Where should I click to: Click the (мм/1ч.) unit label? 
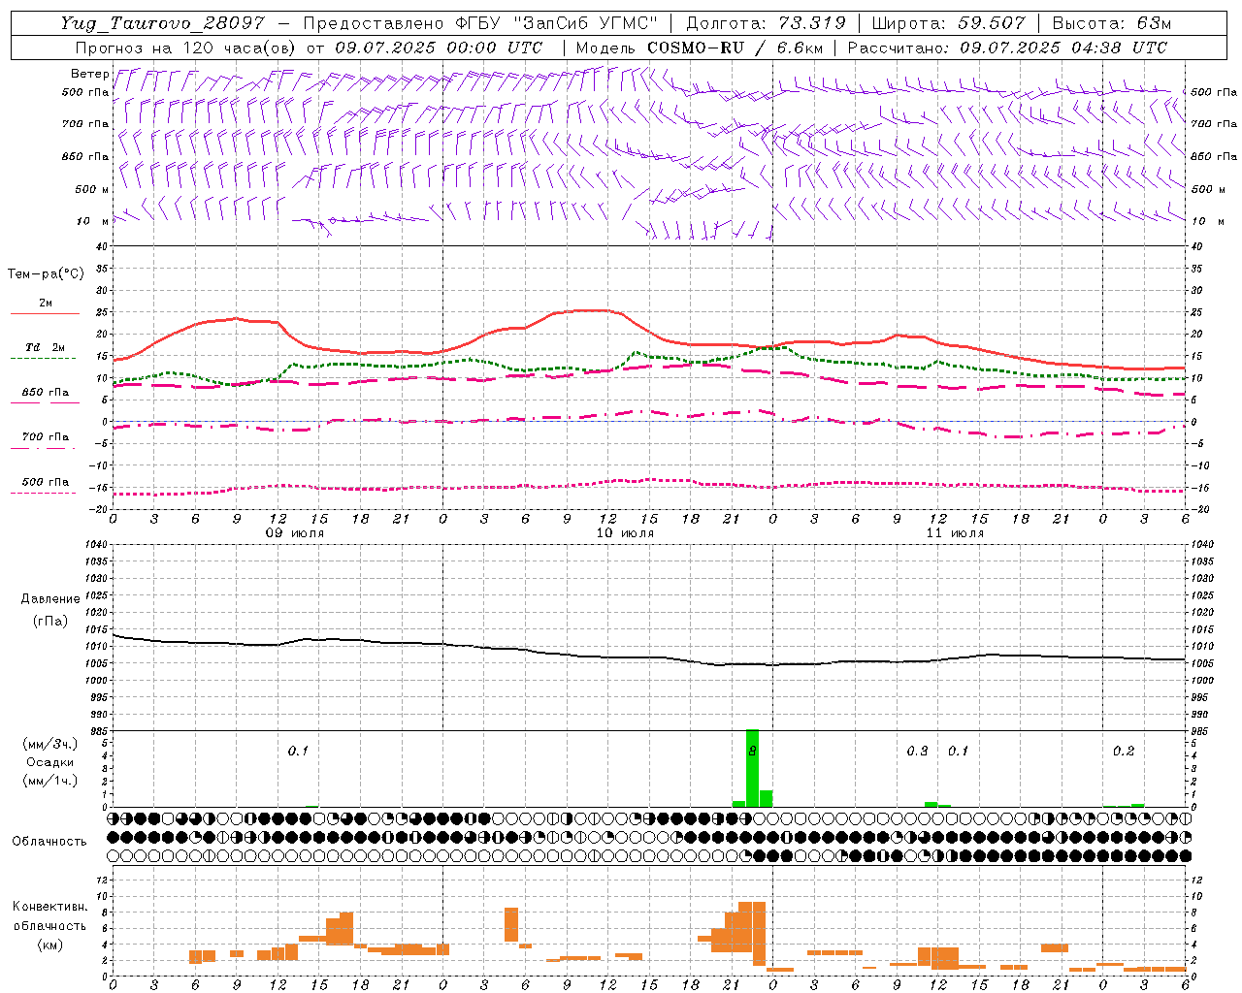click(x=49, y=781)
